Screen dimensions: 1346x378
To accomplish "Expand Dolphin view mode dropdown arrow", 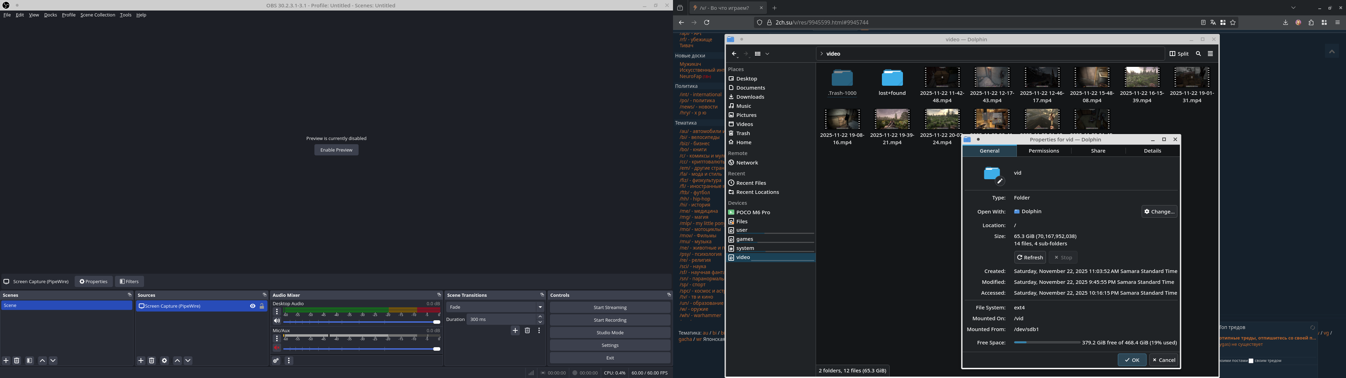I will 767,54.
